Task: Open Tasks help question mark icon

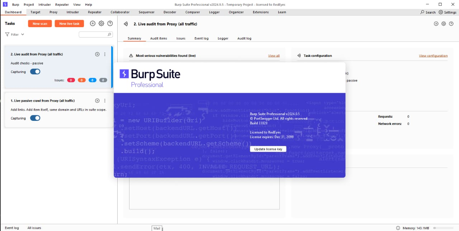Action: [110, 24]
